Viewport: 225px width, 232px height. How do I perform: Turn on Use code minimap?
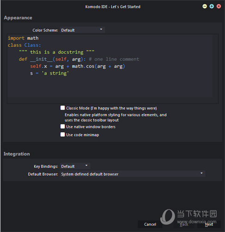point(62,135)
